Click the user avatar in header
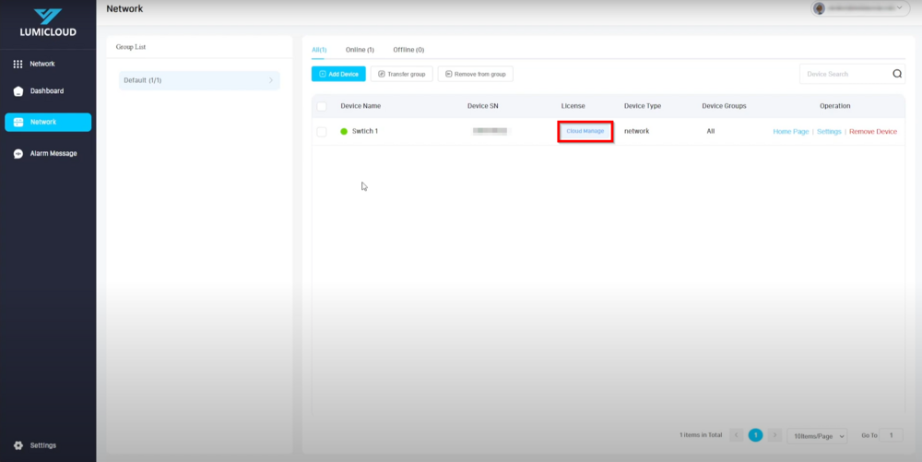 coord(819,8)
